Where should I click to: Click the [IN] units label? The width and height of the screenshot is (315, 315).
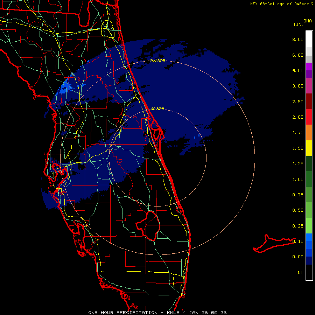click(x=299, y=24)
